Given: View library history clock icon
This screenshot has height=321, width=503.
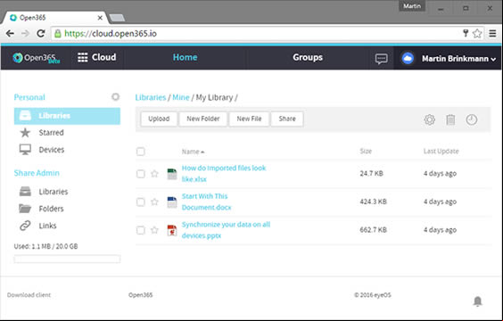Looking at the screenshot, I should [x=471, y=119].
